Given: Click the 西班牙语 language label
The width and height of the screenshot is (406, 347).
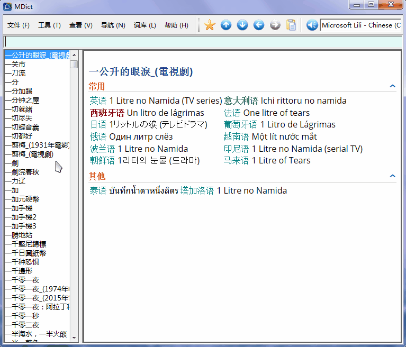Looking at the screenshot, I should (107, 113).
